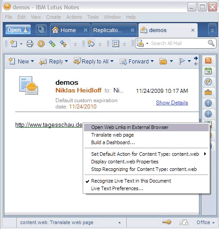219x229 pixels.
Task: Close the demos tab
Action: point(193,30)
